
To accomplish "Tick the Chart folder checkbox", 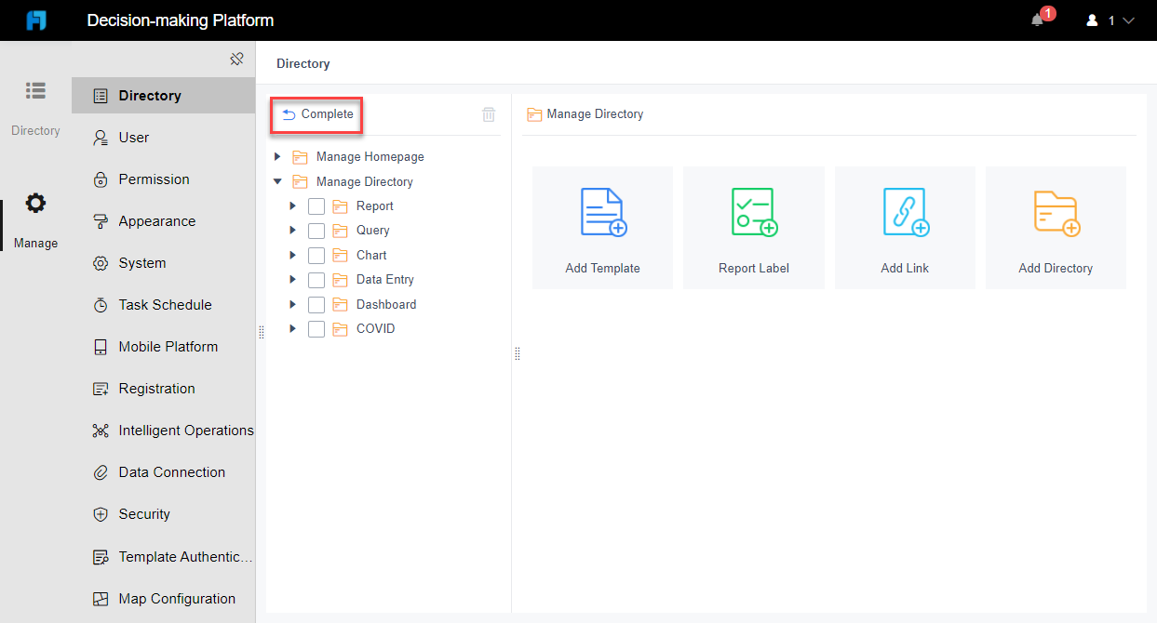I will point(316,256).
